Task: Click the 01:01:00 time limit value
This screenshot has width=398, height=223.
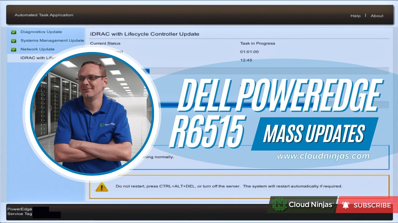Action: pyautogui.click(x=249, y=52)
